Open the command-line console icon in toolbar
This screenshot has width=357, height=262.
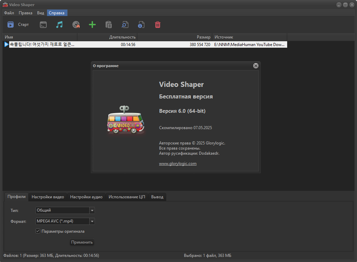(43, 25)
